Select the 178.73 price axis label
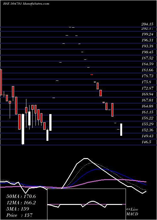This screenshot has height=220, width=157. pyautogui.click(x=147, y=76)
